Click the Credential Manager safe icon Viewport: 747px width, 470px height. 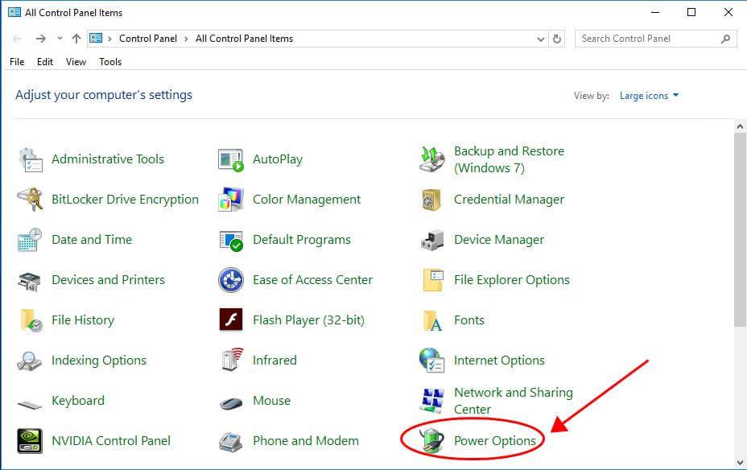(431, 200)
